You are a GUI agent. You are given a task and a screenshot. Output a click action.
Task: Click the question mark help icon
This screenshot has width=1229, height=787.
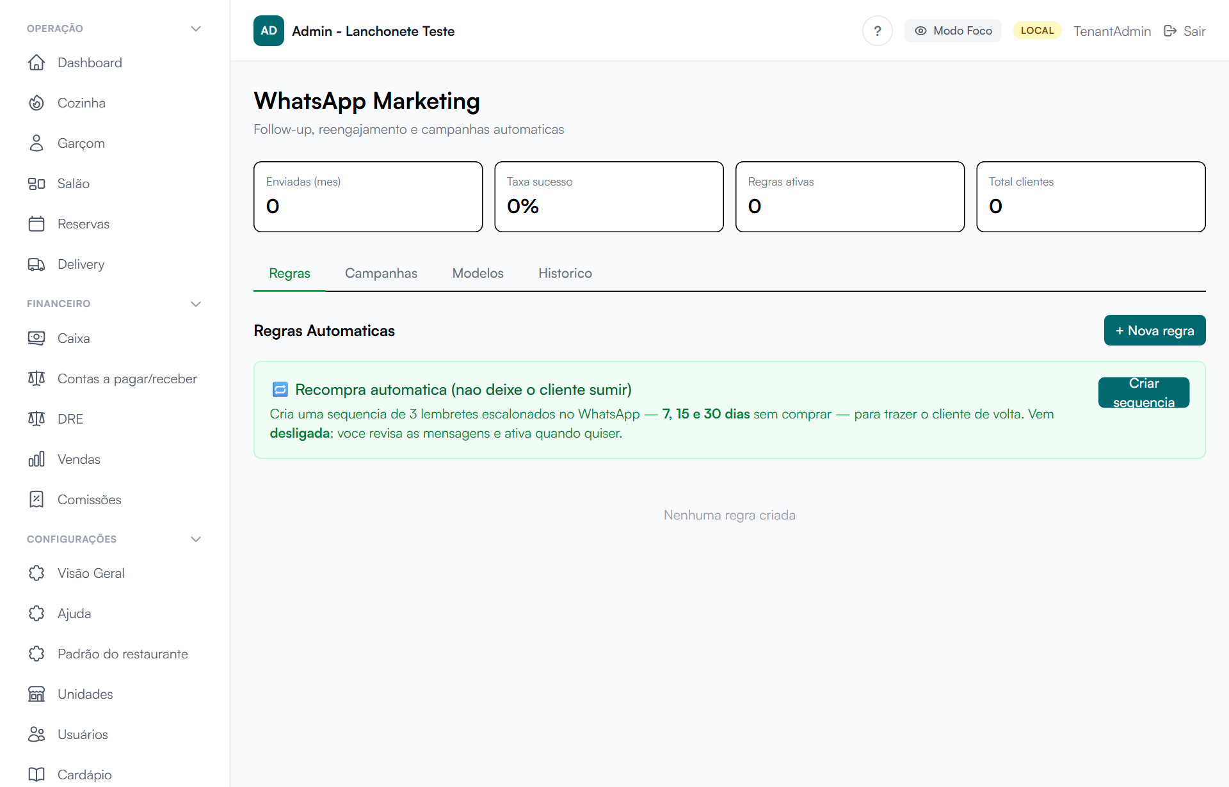877,31
